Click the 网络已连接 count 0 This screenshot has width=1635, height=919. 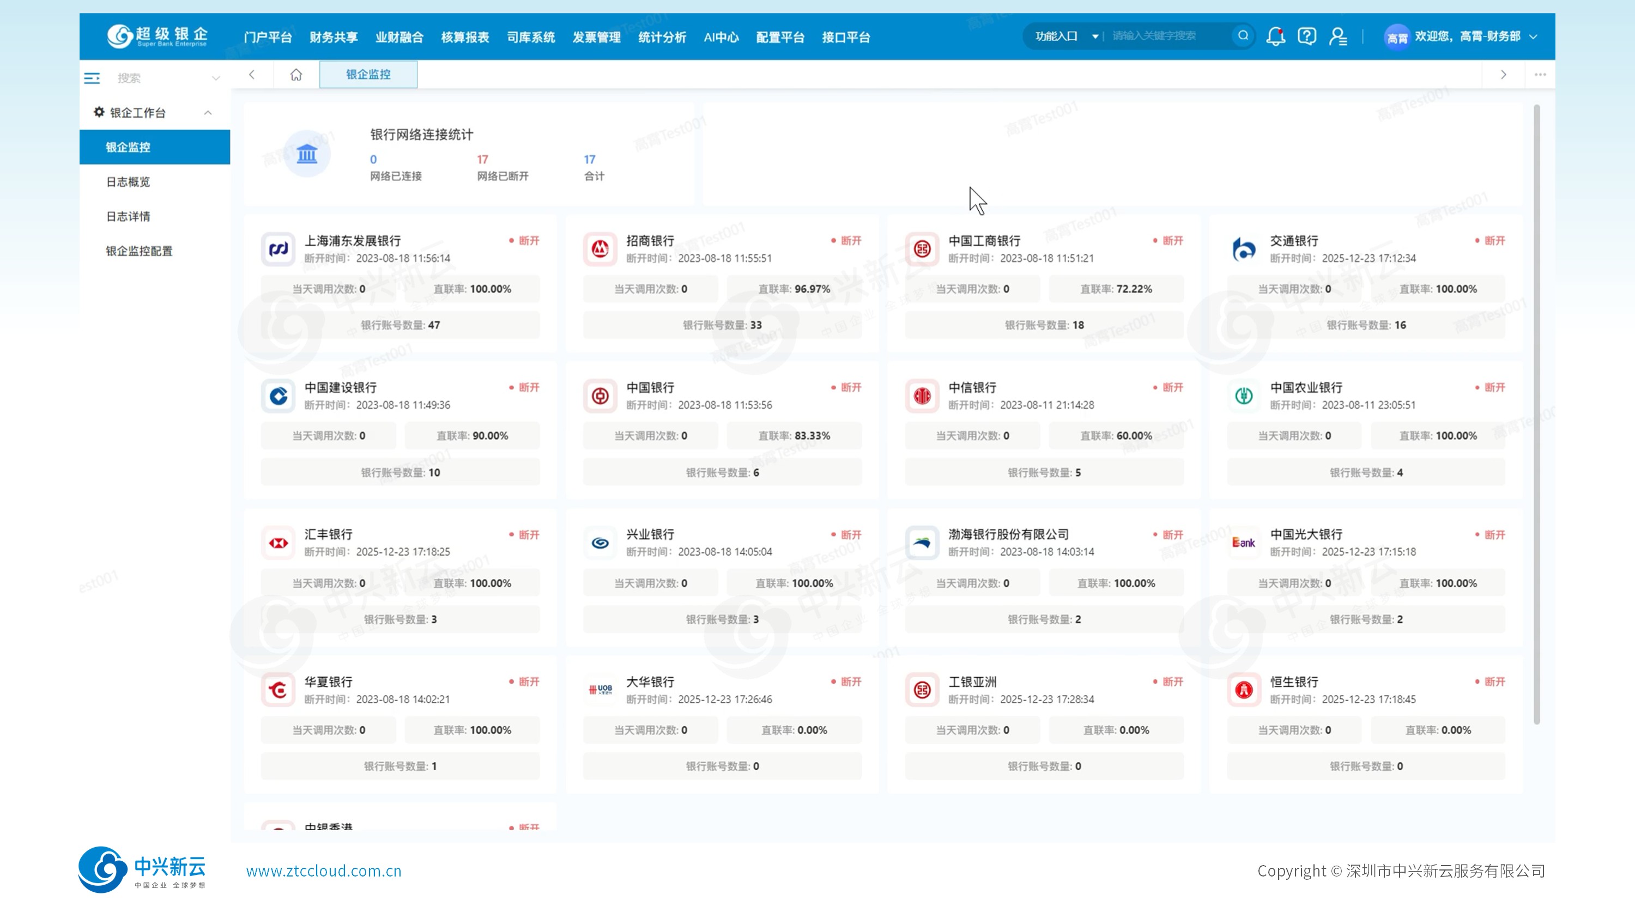(x=373, y=160)
